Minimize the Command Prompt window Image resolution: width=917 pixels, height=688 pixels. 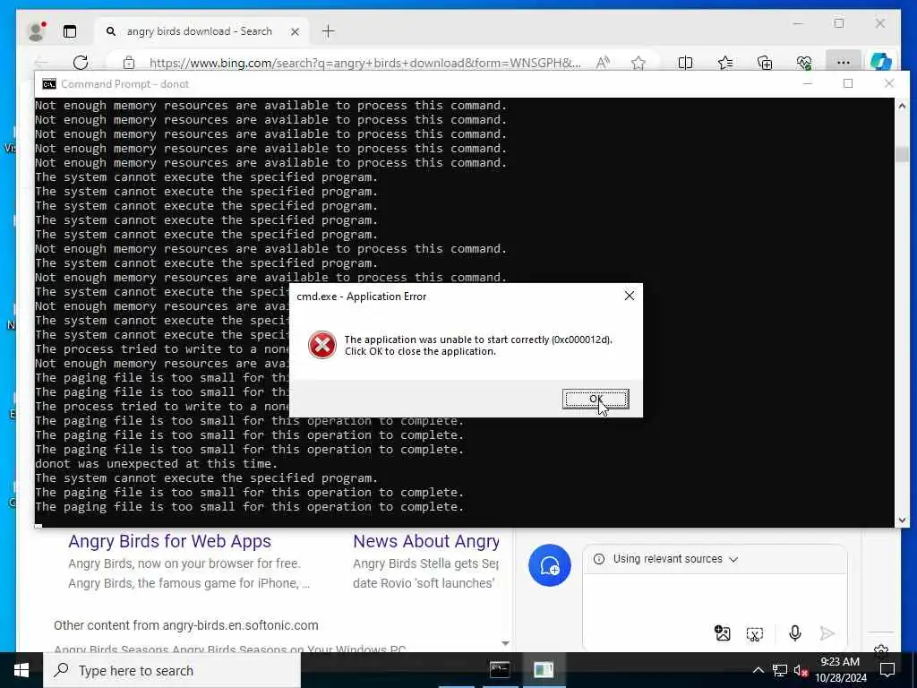(807, 84)
